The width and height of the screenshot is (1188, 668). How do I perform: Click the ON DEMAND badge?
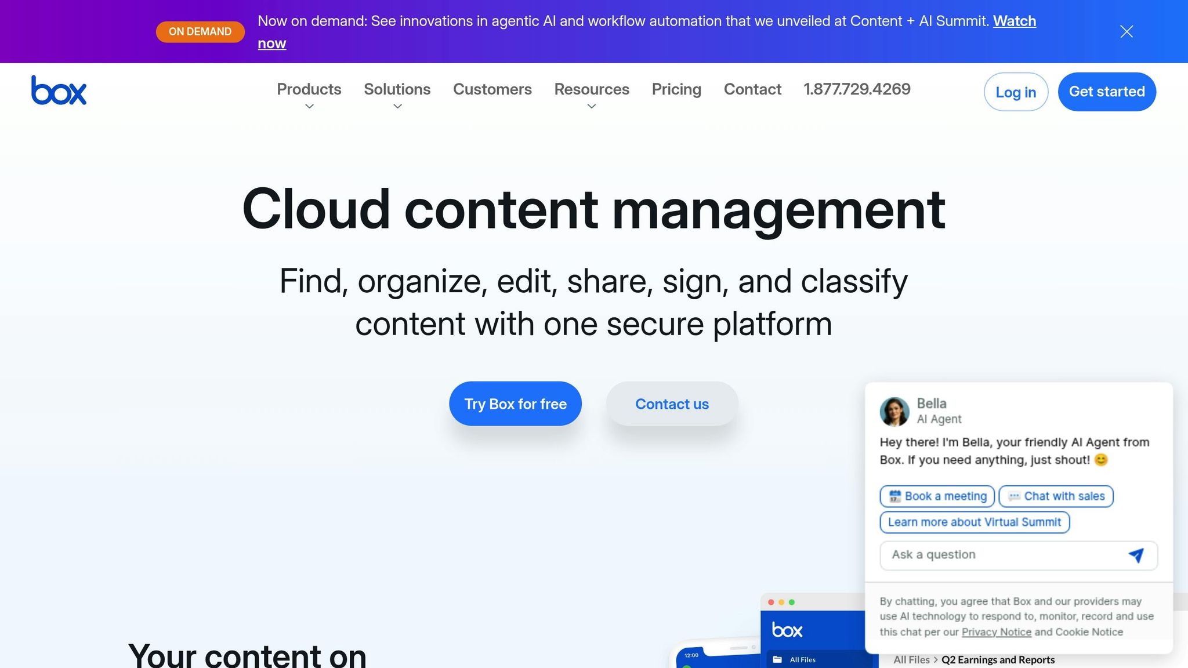(200, 32)
